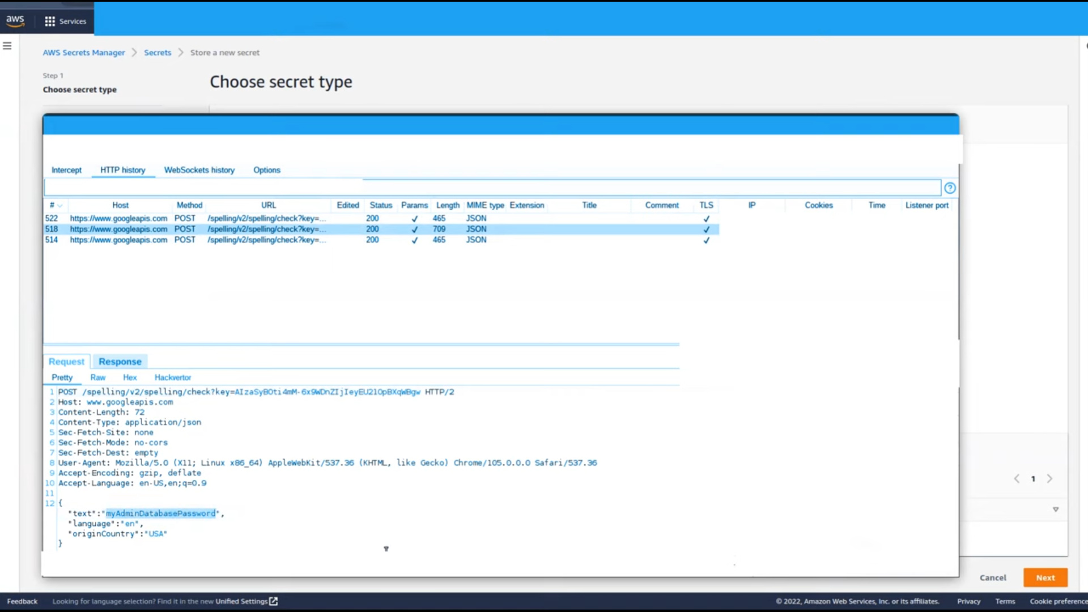Sort by the Host column header
The width and height of the screenshot is (1088, 612).
coord(120,205)
